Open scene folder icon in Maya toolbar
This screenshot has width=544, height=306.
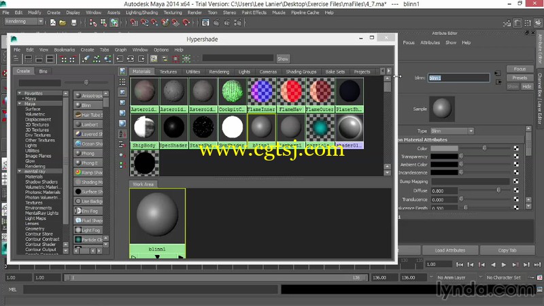[63, 22]
